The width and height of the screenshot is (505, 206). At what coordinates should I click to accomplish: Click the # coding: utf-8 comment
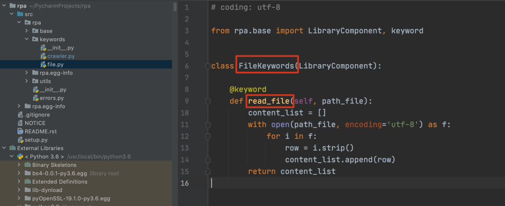pyautogui.click(x=246, y=7)
